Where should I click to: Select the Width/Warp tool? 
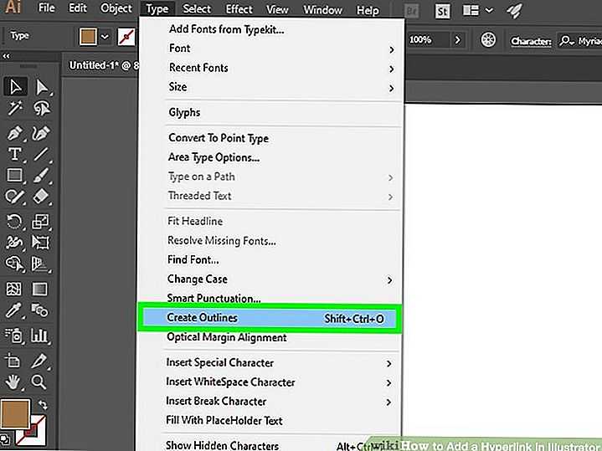(14, 243)
